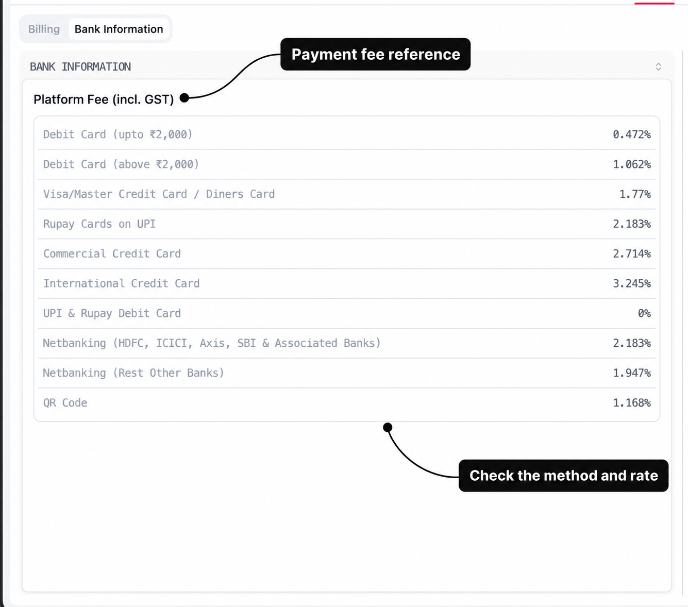688x607 pixels.
Task: Click the 1.947% fee value
Action: tap(631, 373)
